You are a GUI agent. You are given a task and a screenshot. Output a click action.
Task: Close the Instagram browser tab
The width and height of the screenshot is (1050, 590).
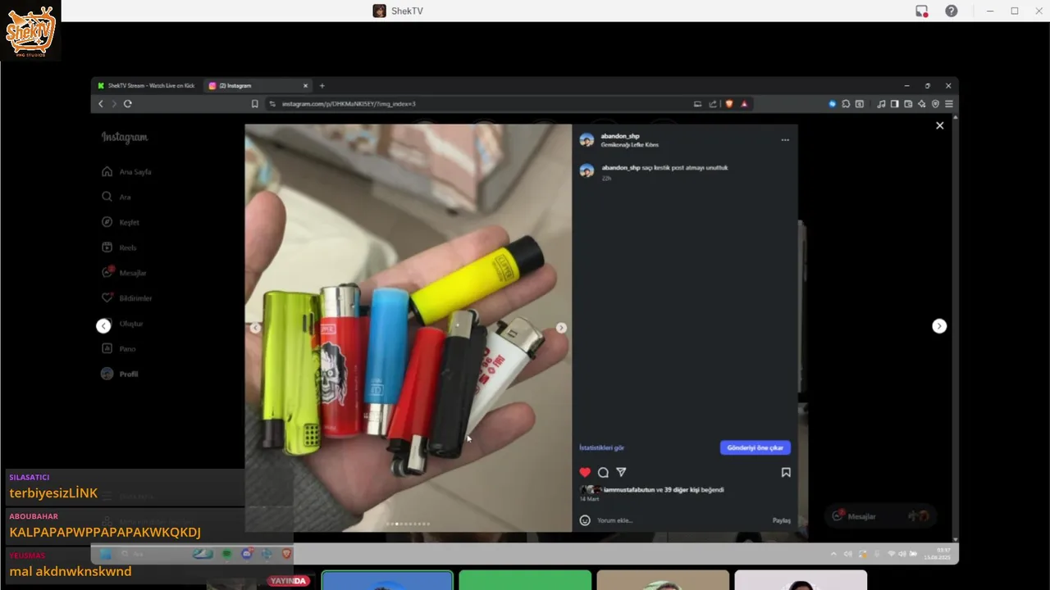click(x=305, y=86)
